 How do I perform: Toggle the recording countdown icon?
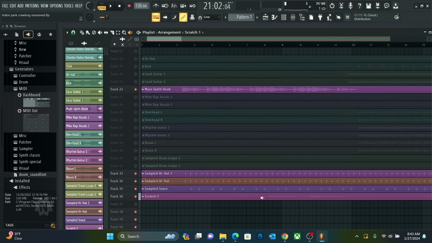click(174, 6)
